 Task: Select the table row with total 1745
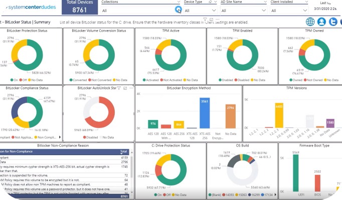(65, 168)
